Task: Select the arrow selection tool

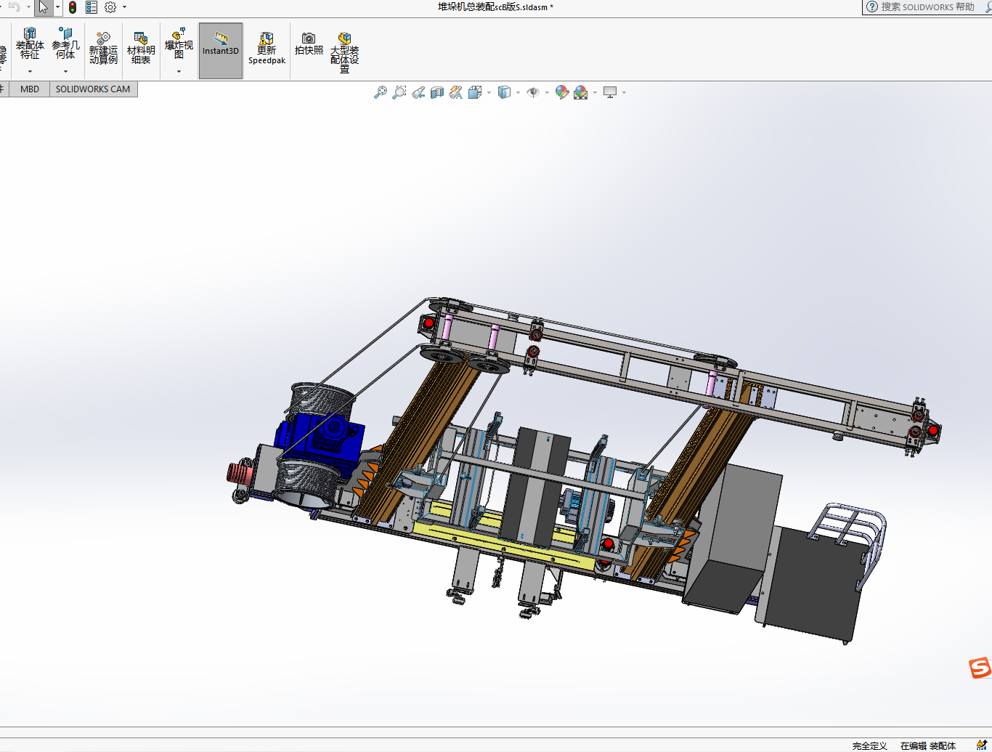Action: click(43, 7)
